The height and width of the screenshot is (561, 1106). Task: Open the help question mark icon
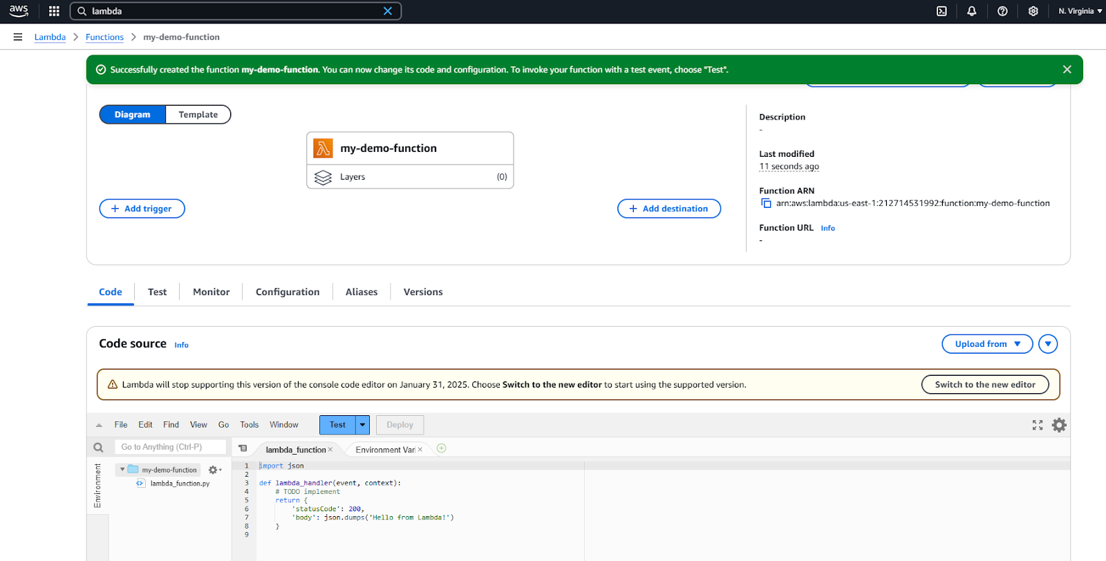(x=1002, y=11)
